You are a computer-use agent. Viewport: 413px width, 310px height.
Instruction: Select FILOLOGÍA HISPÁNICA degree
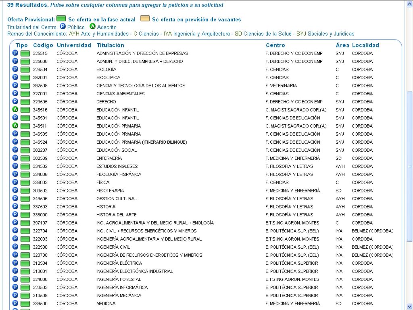(119, 174)
